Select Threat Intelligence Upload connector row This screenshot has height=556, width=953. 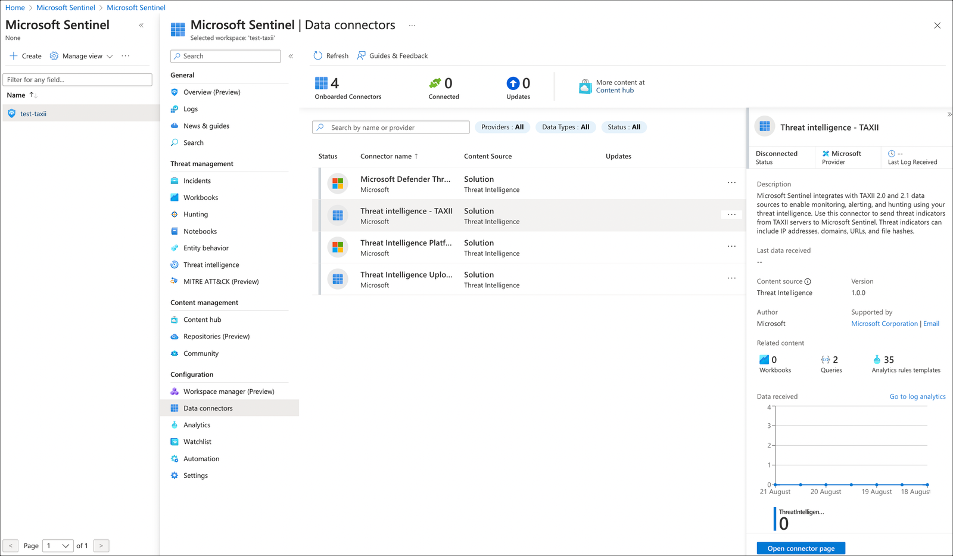click(529, 279)
